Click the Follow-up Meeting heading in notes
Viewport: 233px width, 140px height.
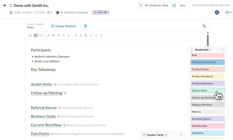47,93
